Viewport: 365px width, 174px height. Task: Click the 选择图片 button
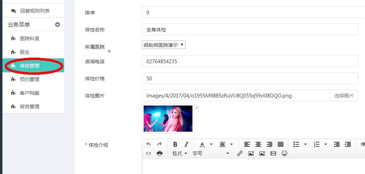tap(344, 96)
